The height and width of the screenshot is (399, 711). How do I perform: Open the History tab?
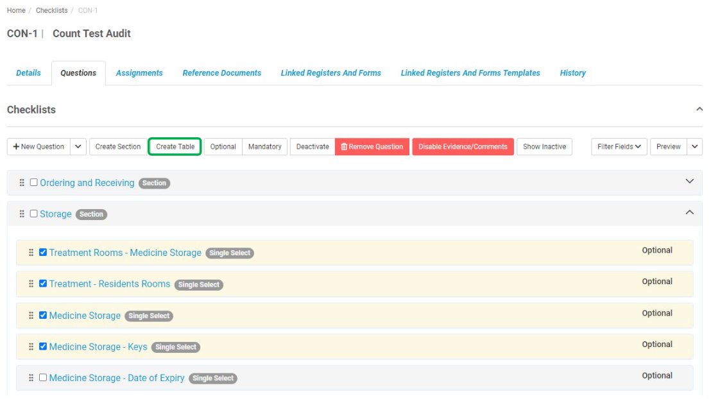(572, 72)
